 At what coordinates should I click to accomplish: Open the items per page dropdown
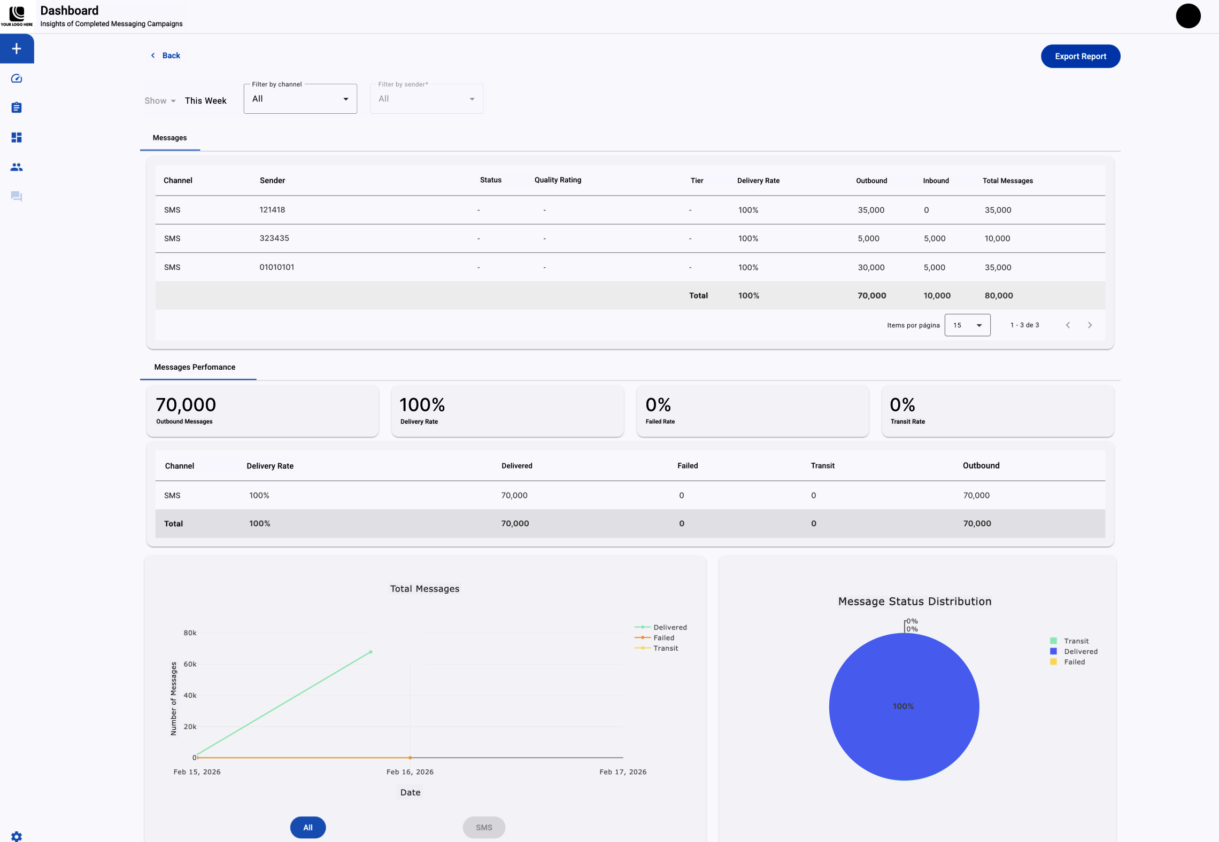(967, 325)
